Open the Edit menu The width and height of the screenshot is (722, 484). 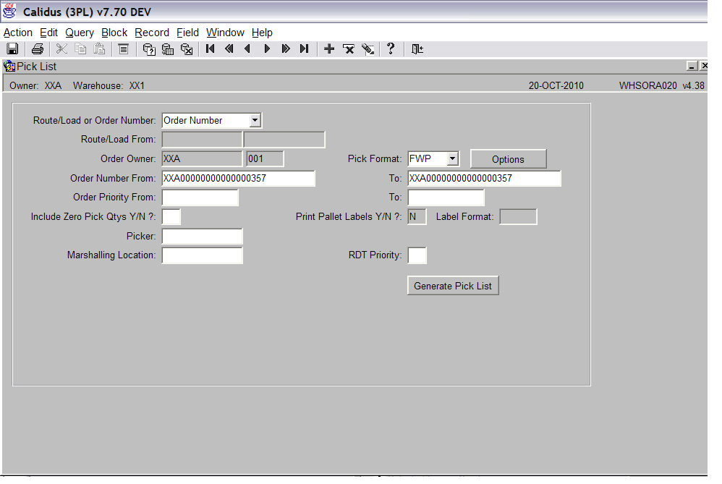[x=48, y=33]
